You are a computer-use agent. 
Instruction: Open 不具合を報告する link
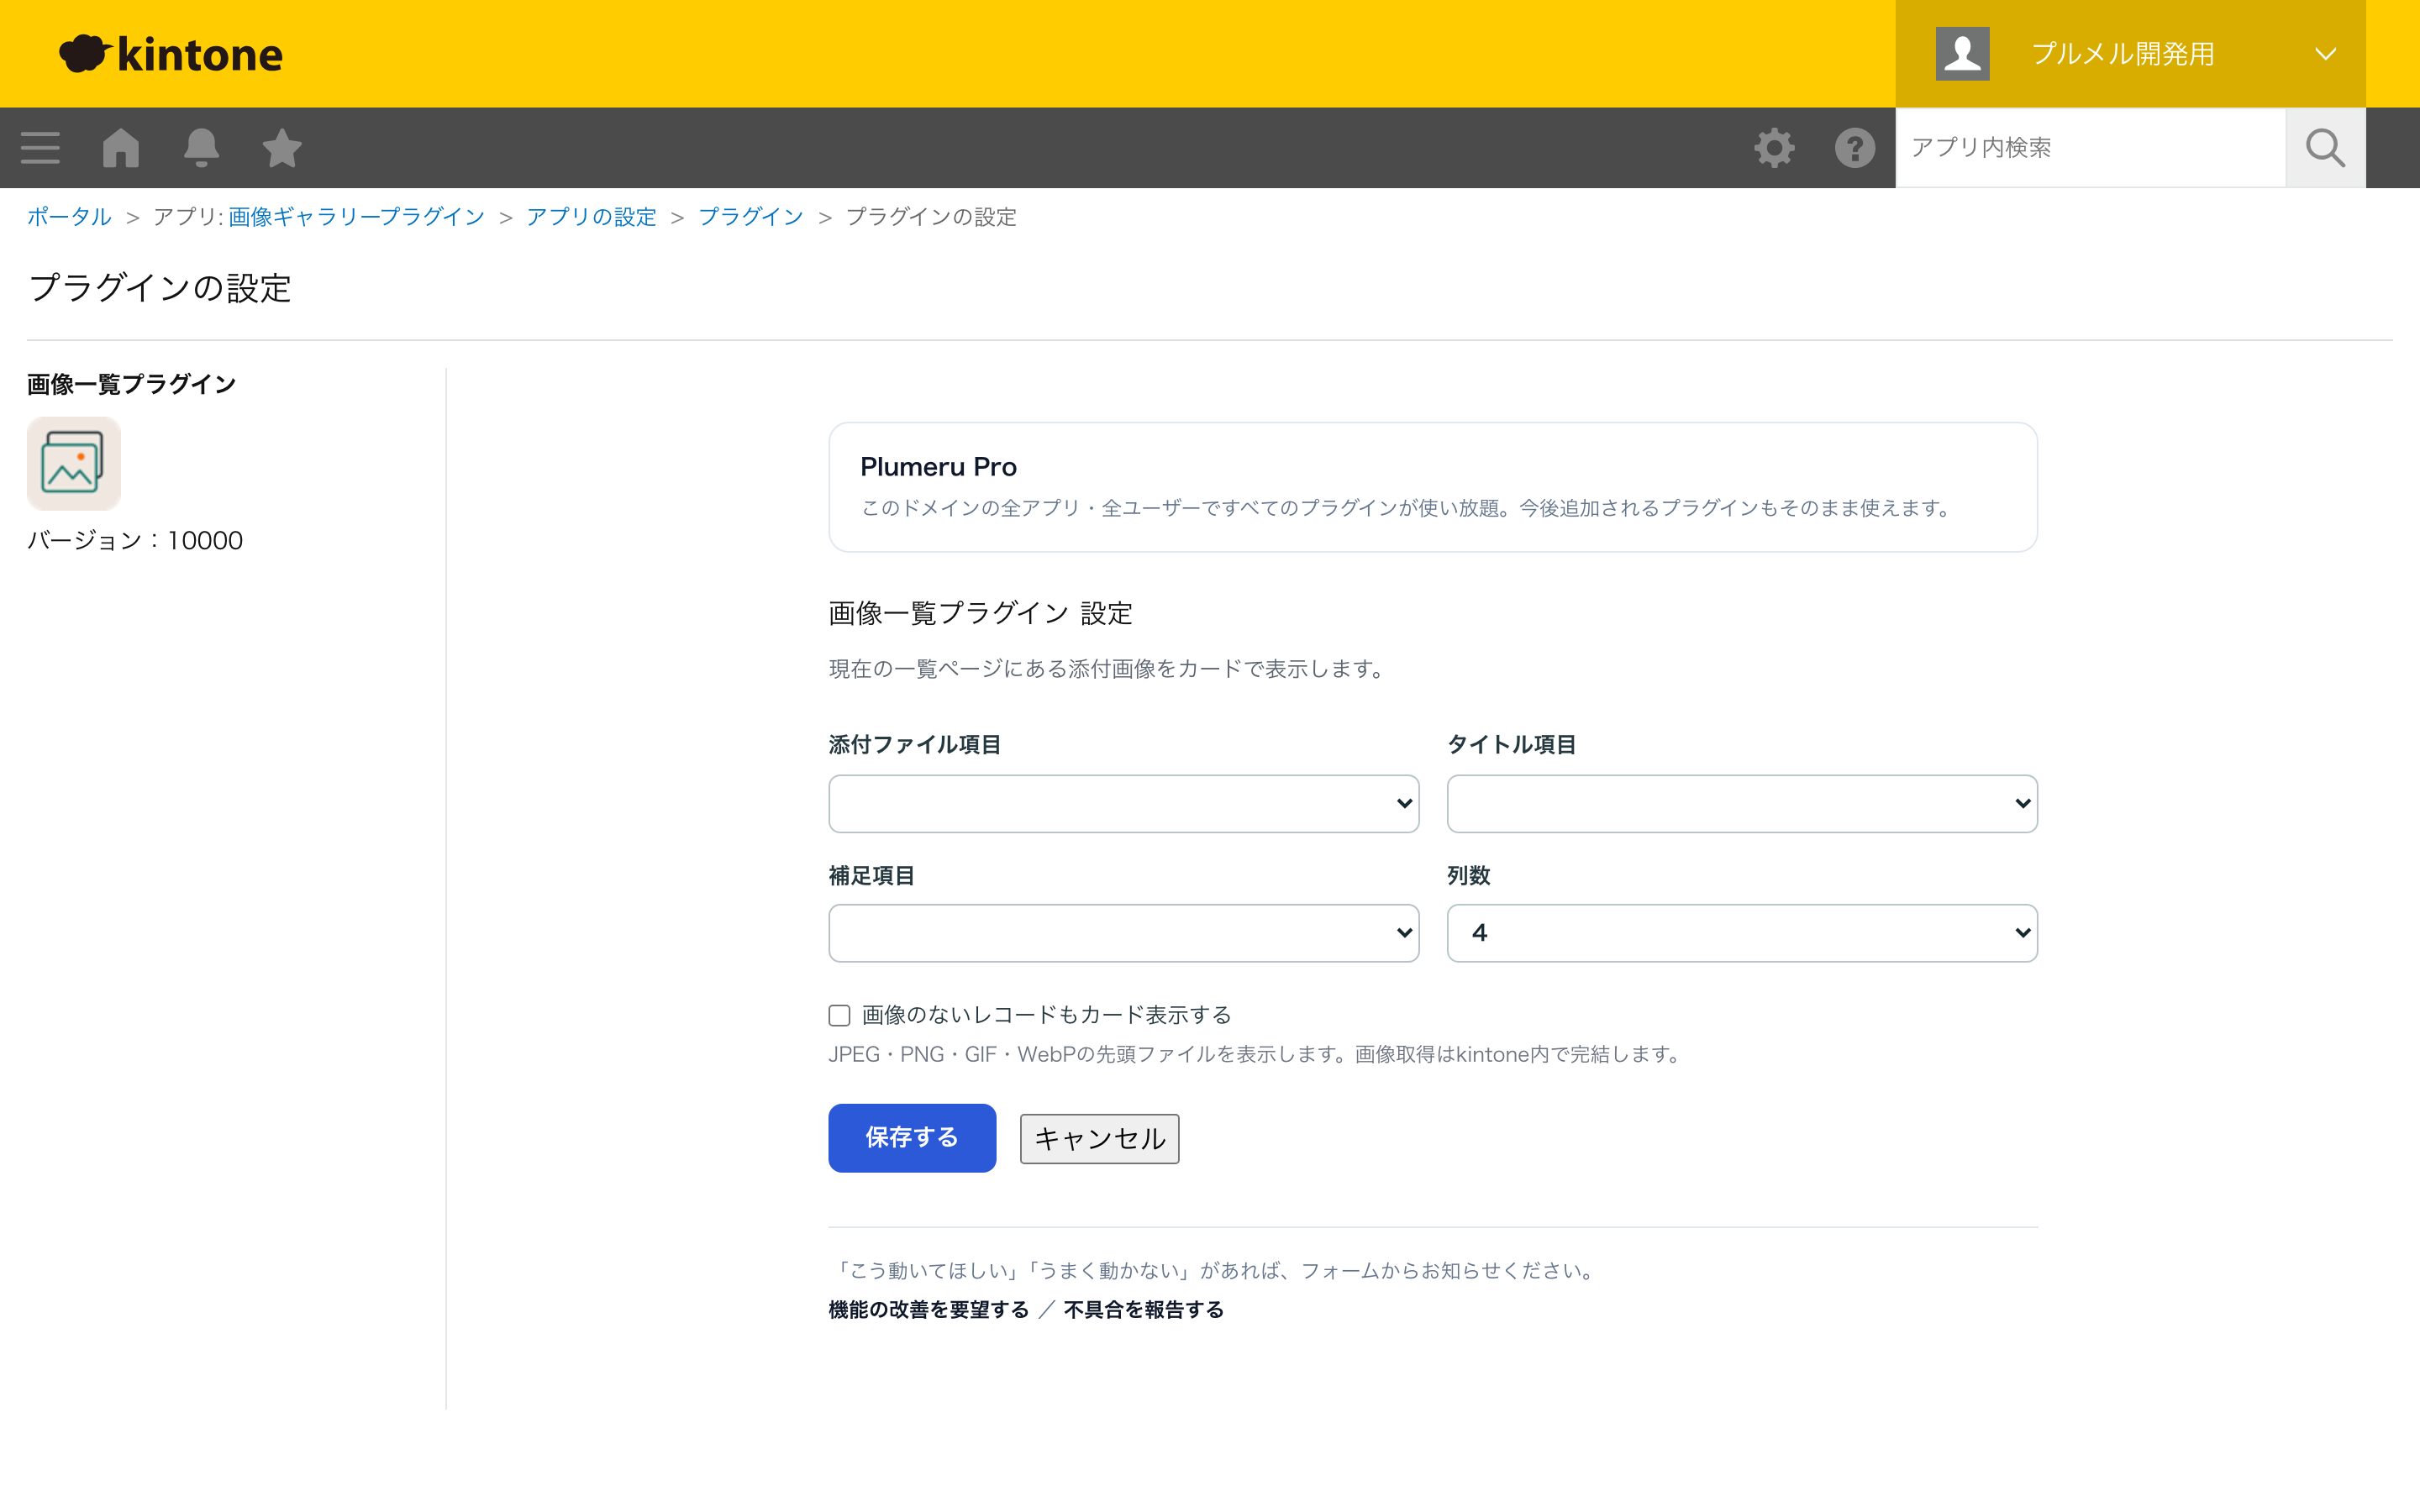pyautogui.click(x=1144, y=1310)
